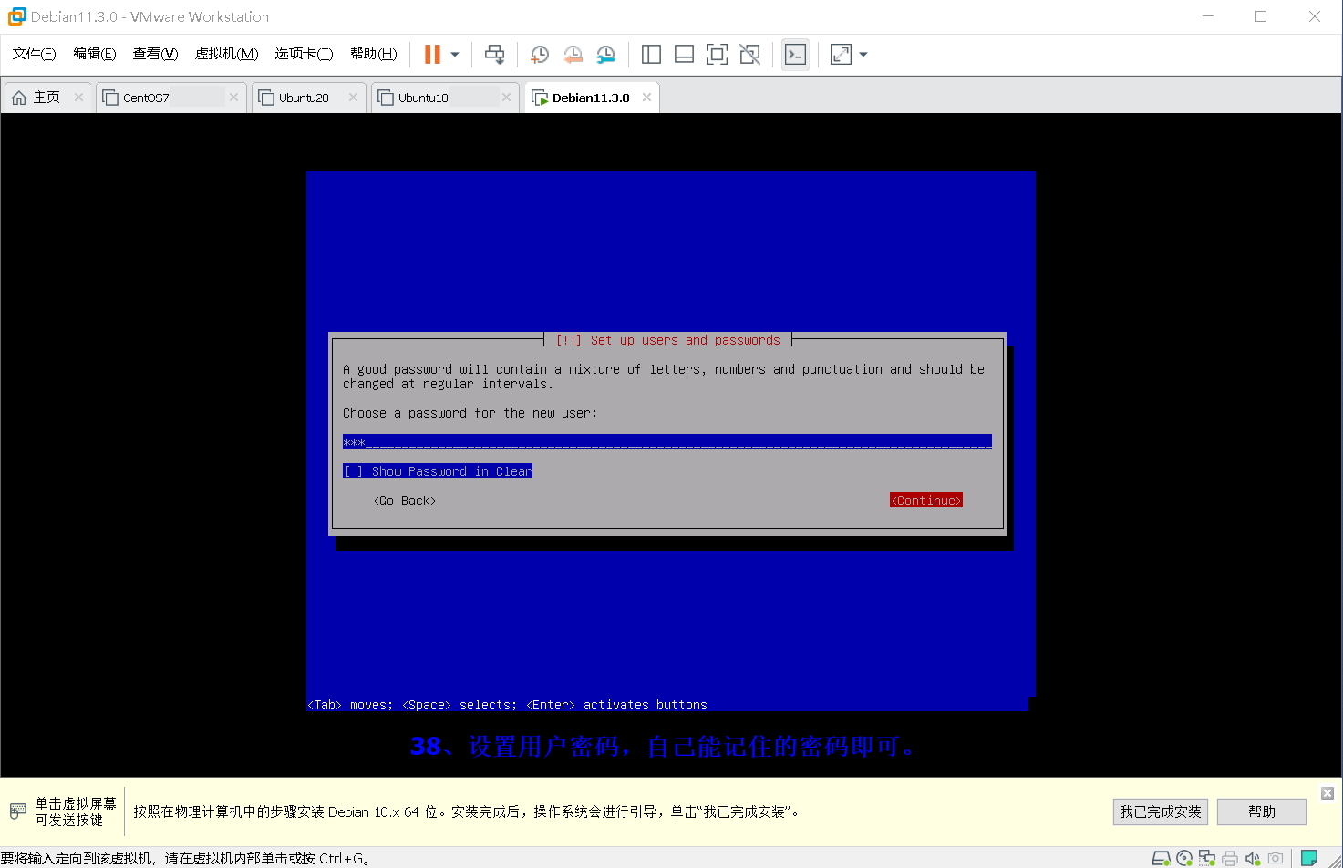Click the password input field
1343x868 pixels.
coord(667,442)
